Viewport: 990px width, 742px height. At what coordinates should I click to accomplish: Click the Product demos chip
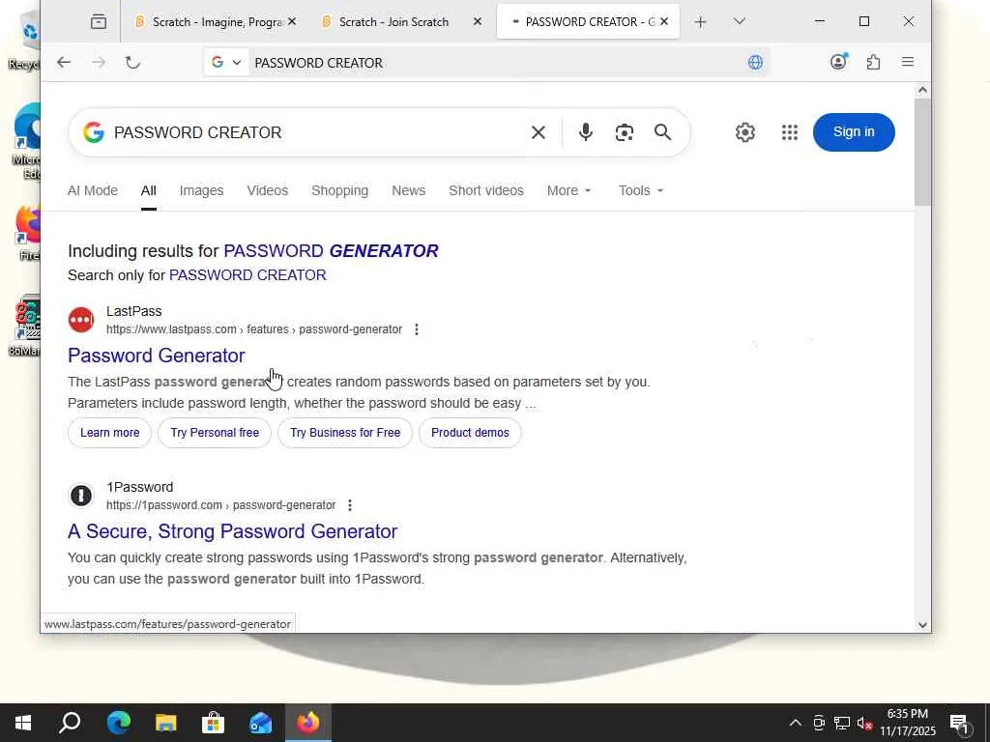point(471,433)
